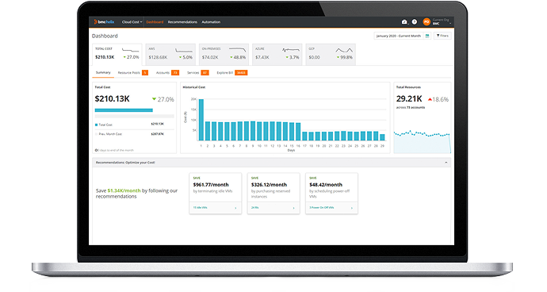Click the Total Cost blue legend swatch
The width and height of the screenshot is (547, 292).
point(96,125)
